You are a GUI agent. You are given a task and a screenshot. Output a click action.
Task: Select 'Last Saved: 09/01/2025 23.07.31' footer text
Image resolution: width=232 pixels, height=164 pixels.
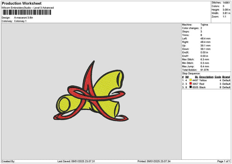pyautogui.click(x=76, y=161)
